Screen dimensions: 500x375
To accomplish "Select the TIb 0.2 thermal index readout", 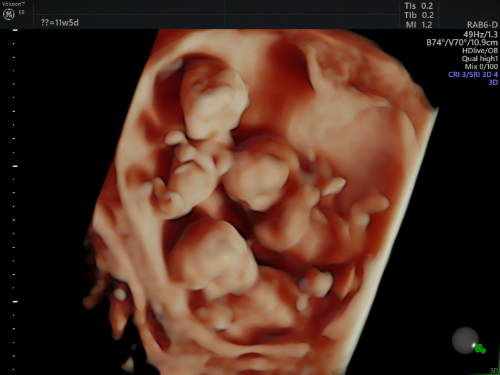I will click(x=418, y=15).
